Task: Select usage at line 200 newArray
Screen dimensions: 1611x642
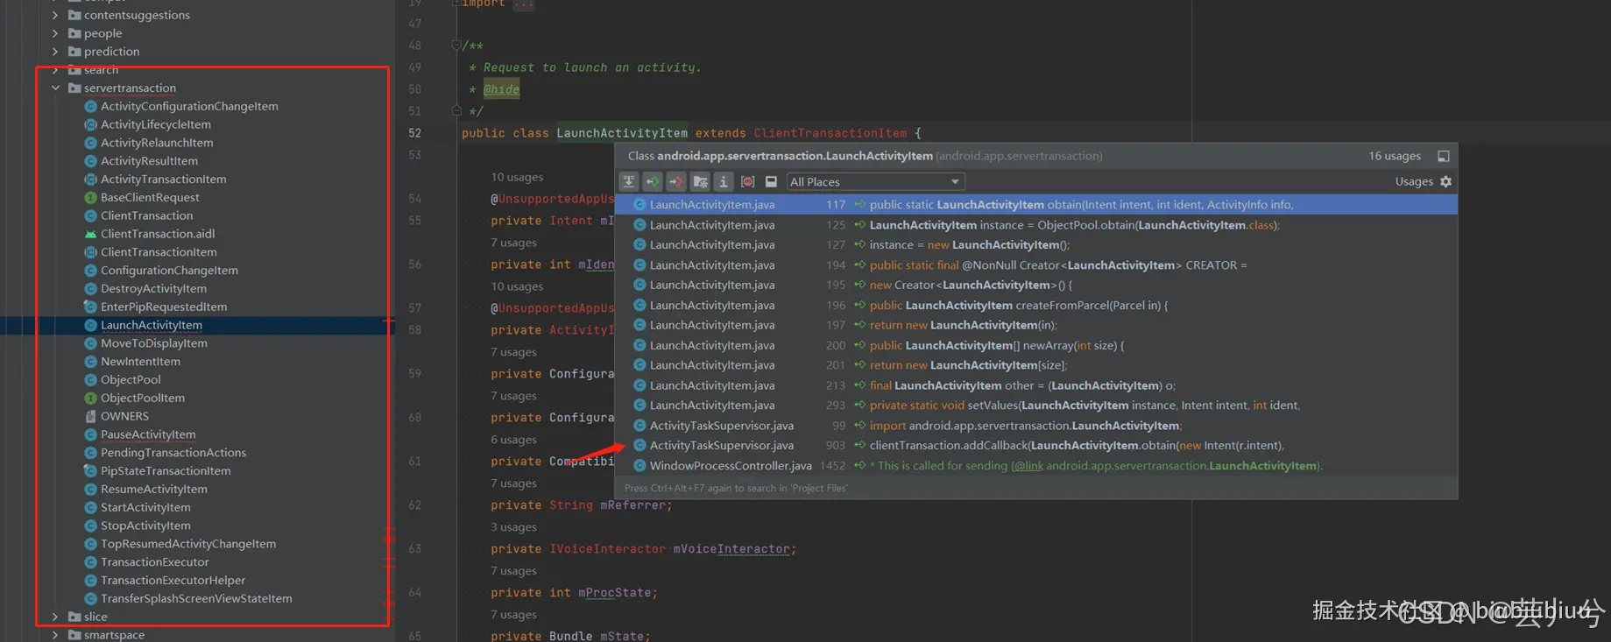Action: click(x=1036, y=345)
